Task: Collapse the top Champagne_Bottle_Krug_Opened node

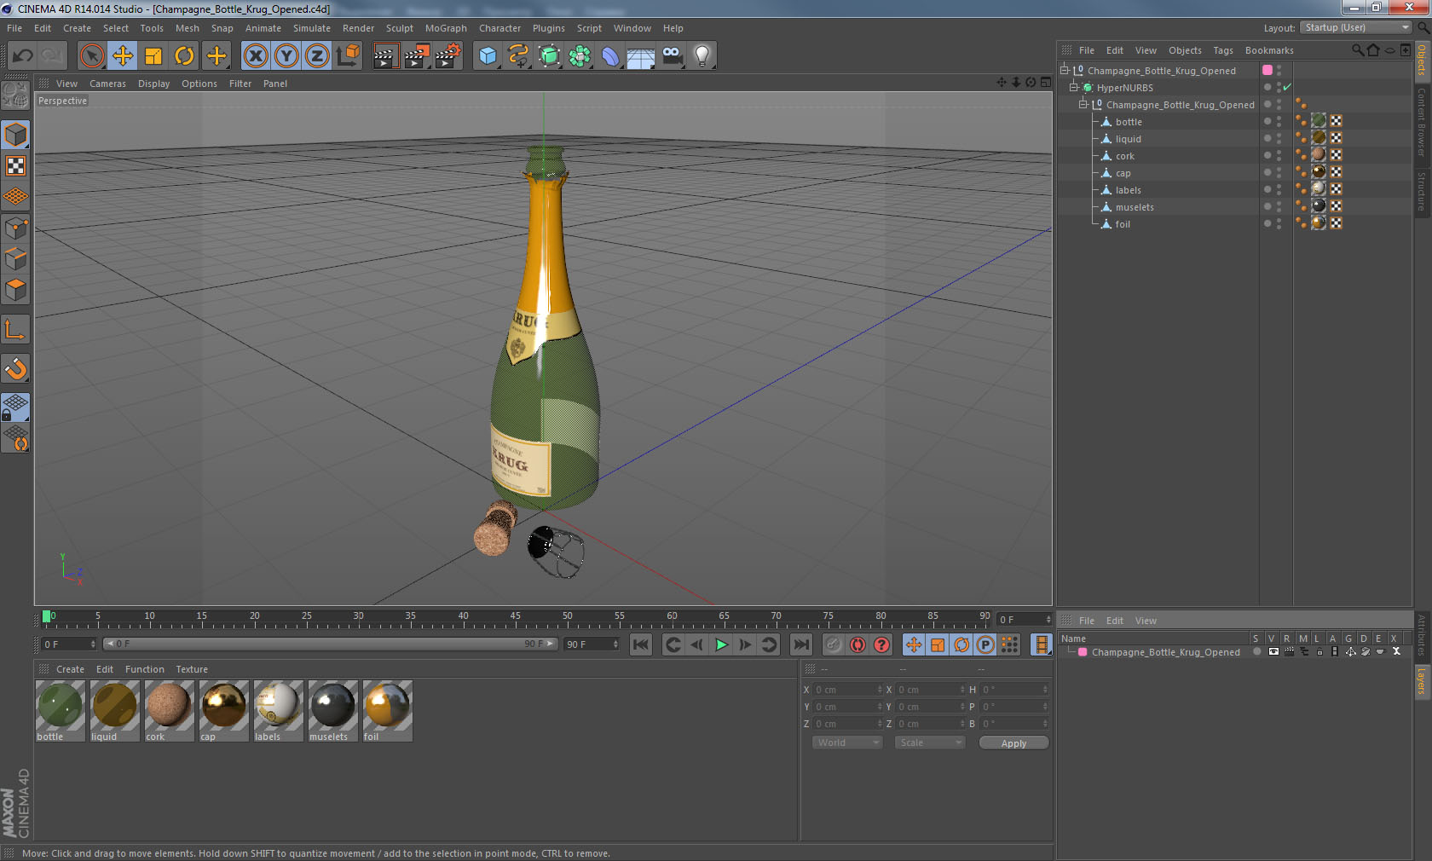Action: pos(1065,71)
